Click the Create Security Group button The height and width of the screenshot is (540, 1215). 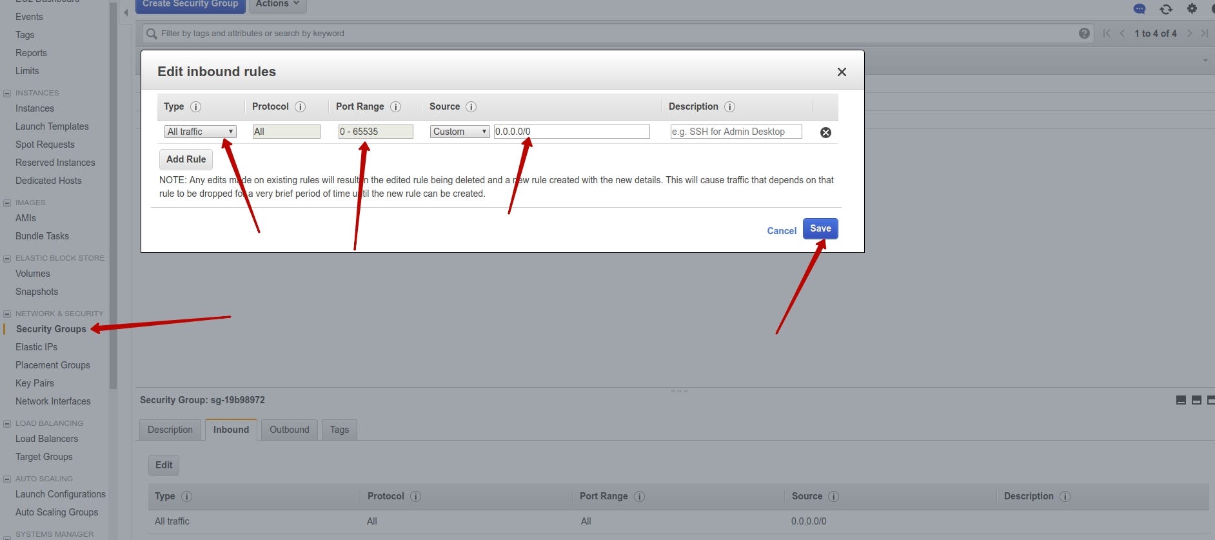190,5
